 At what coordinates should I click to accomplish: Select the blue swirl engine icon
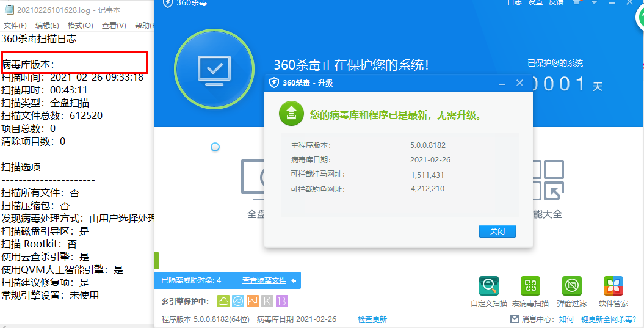[x=238, y=301]
